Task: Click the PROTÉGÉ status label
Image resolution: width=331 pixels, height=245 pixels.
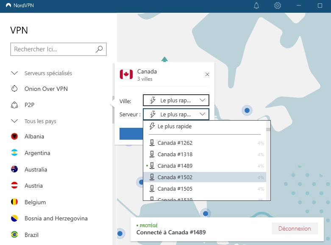Action: [x=149, y=225]
